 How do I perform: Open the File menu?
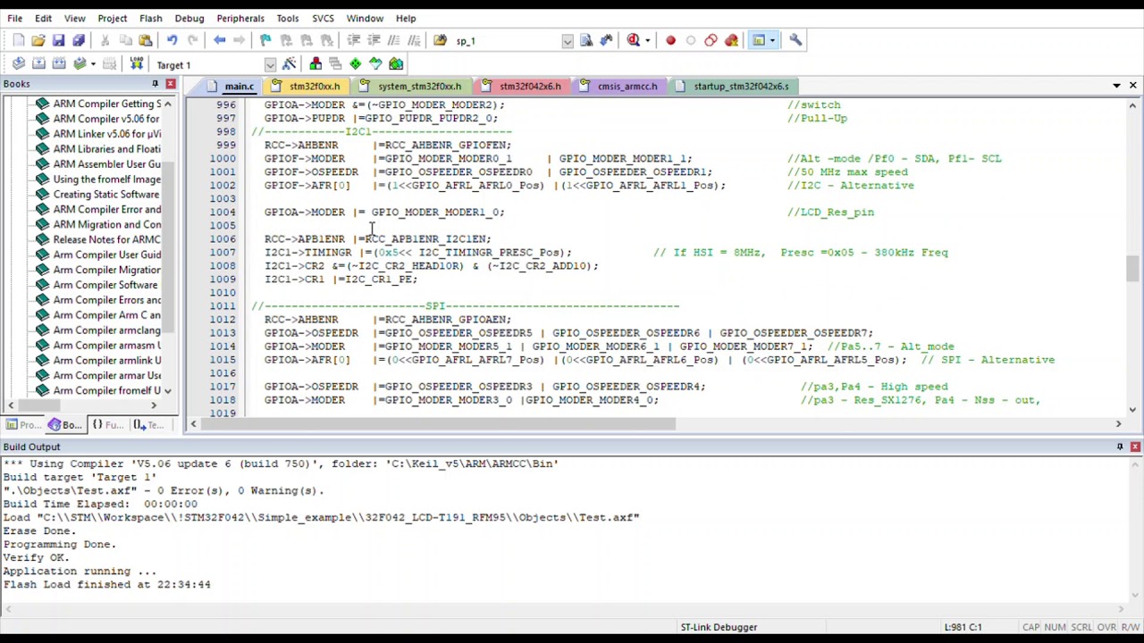pos(14,18)
